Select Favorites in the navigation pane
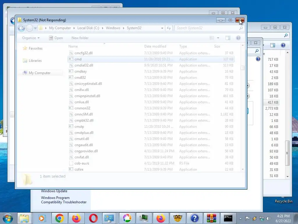This screenshot has width=298, height=224. [x=36, y=48]
